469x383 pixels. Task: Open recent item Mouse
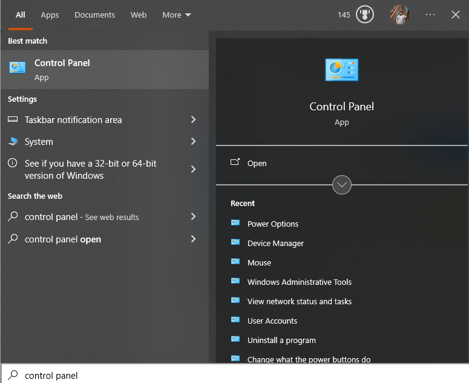tap(259, 263)
